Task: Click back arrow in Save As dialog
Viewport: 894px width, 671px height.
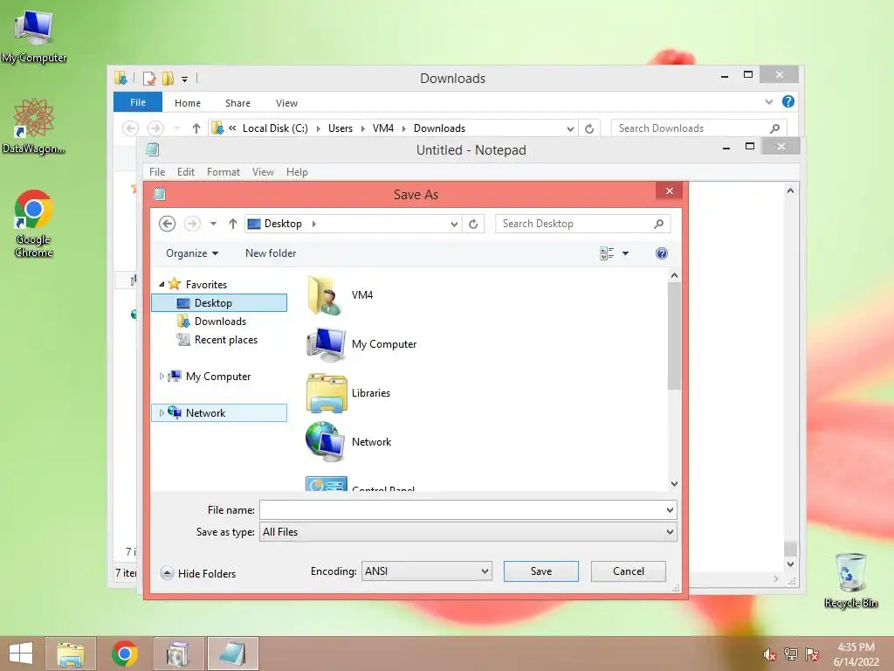Action: pyautogui.click(x=167, y=224)
